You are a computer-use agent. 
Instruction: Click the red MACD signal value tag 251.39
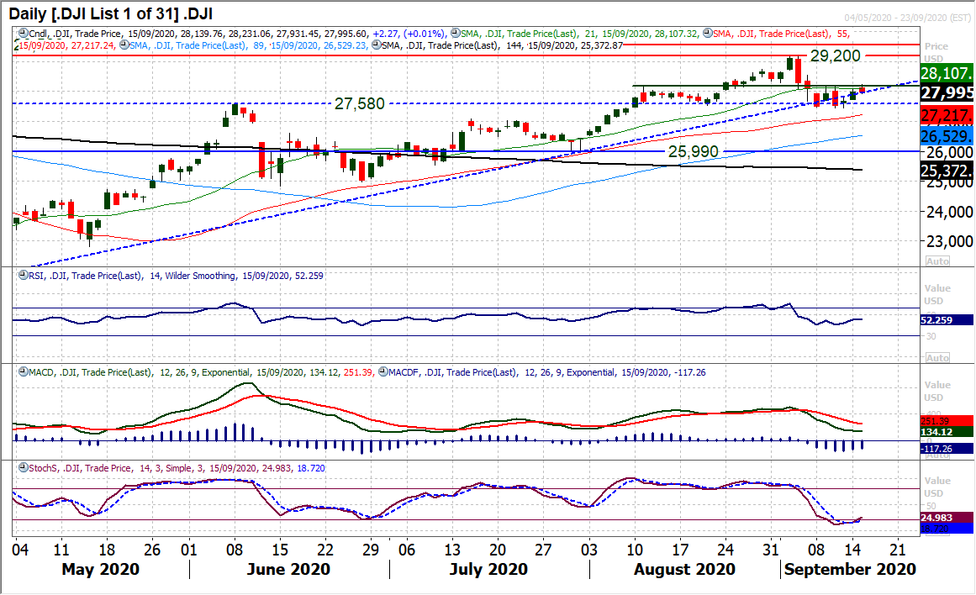[x=947, y=421]
